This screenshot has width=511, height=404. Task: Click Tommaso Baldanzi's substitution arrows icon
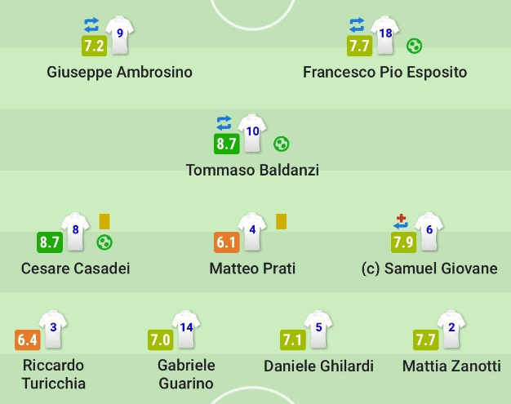224,123
